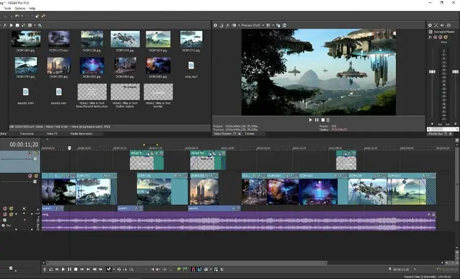Stop playback in the timeline transport bar
Viewport: 460px width, 279px height.
[x=76, y=269]
